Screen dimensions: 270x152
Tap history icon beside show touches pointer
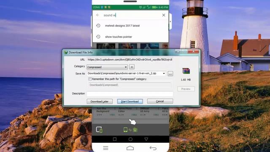(x=98, y=37)
